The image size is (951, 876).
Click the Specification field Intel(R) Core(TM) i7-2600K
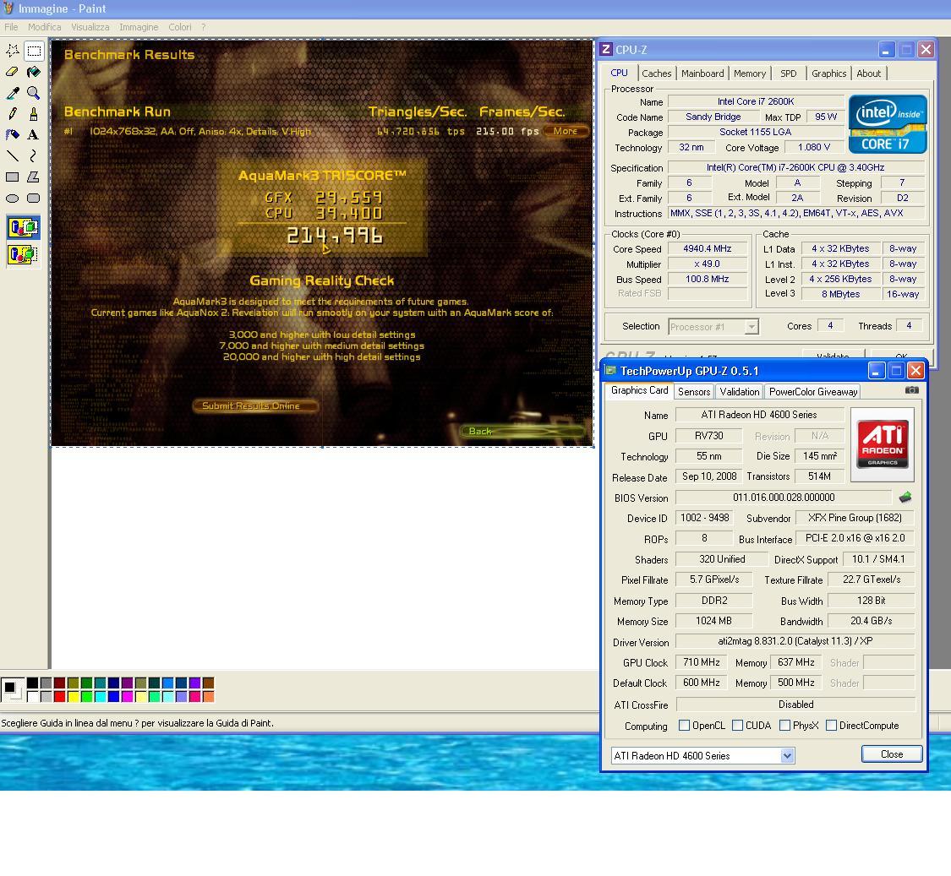pyautogui.click(x=795, y=168)
